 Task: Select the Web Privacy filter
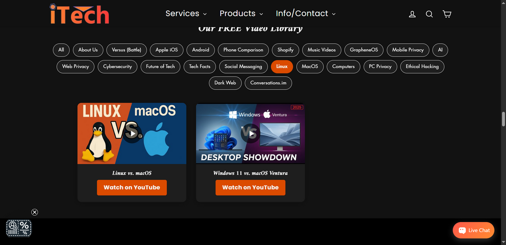click(75, 67)
